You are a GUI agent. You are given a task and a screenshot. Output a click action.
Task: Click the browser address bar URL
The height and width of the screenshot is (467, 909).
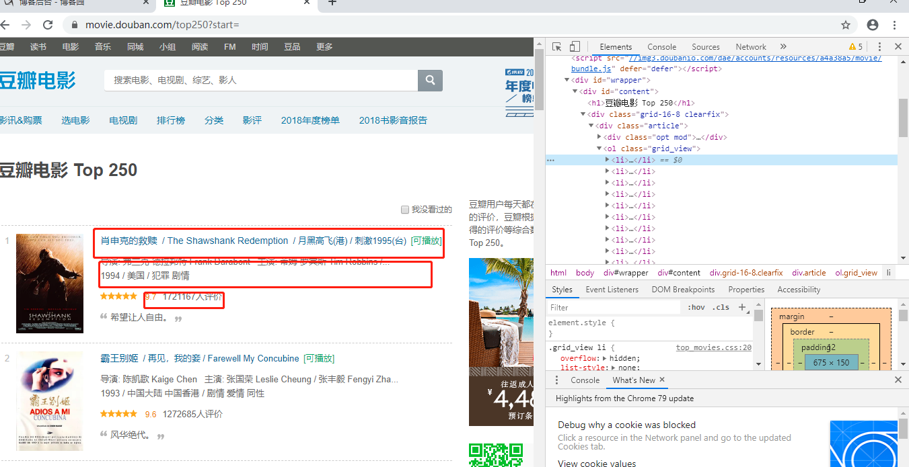(162, 25)
